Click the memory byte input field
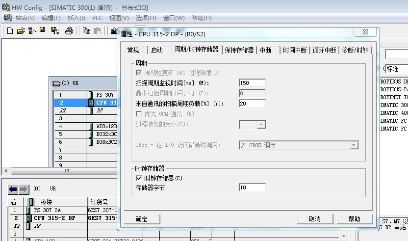This screenshot has width=408, height=241. coord(252,187)
